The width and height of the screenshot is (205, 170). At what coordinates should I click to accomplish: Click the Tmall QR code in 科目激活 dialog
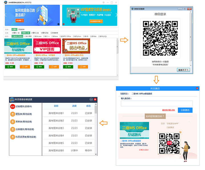pos(169,143)
